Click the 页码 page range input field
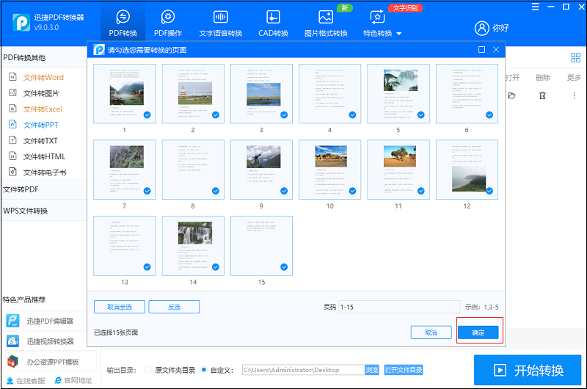The height and width of the screenshot is (389, 587). coord(399,307)
